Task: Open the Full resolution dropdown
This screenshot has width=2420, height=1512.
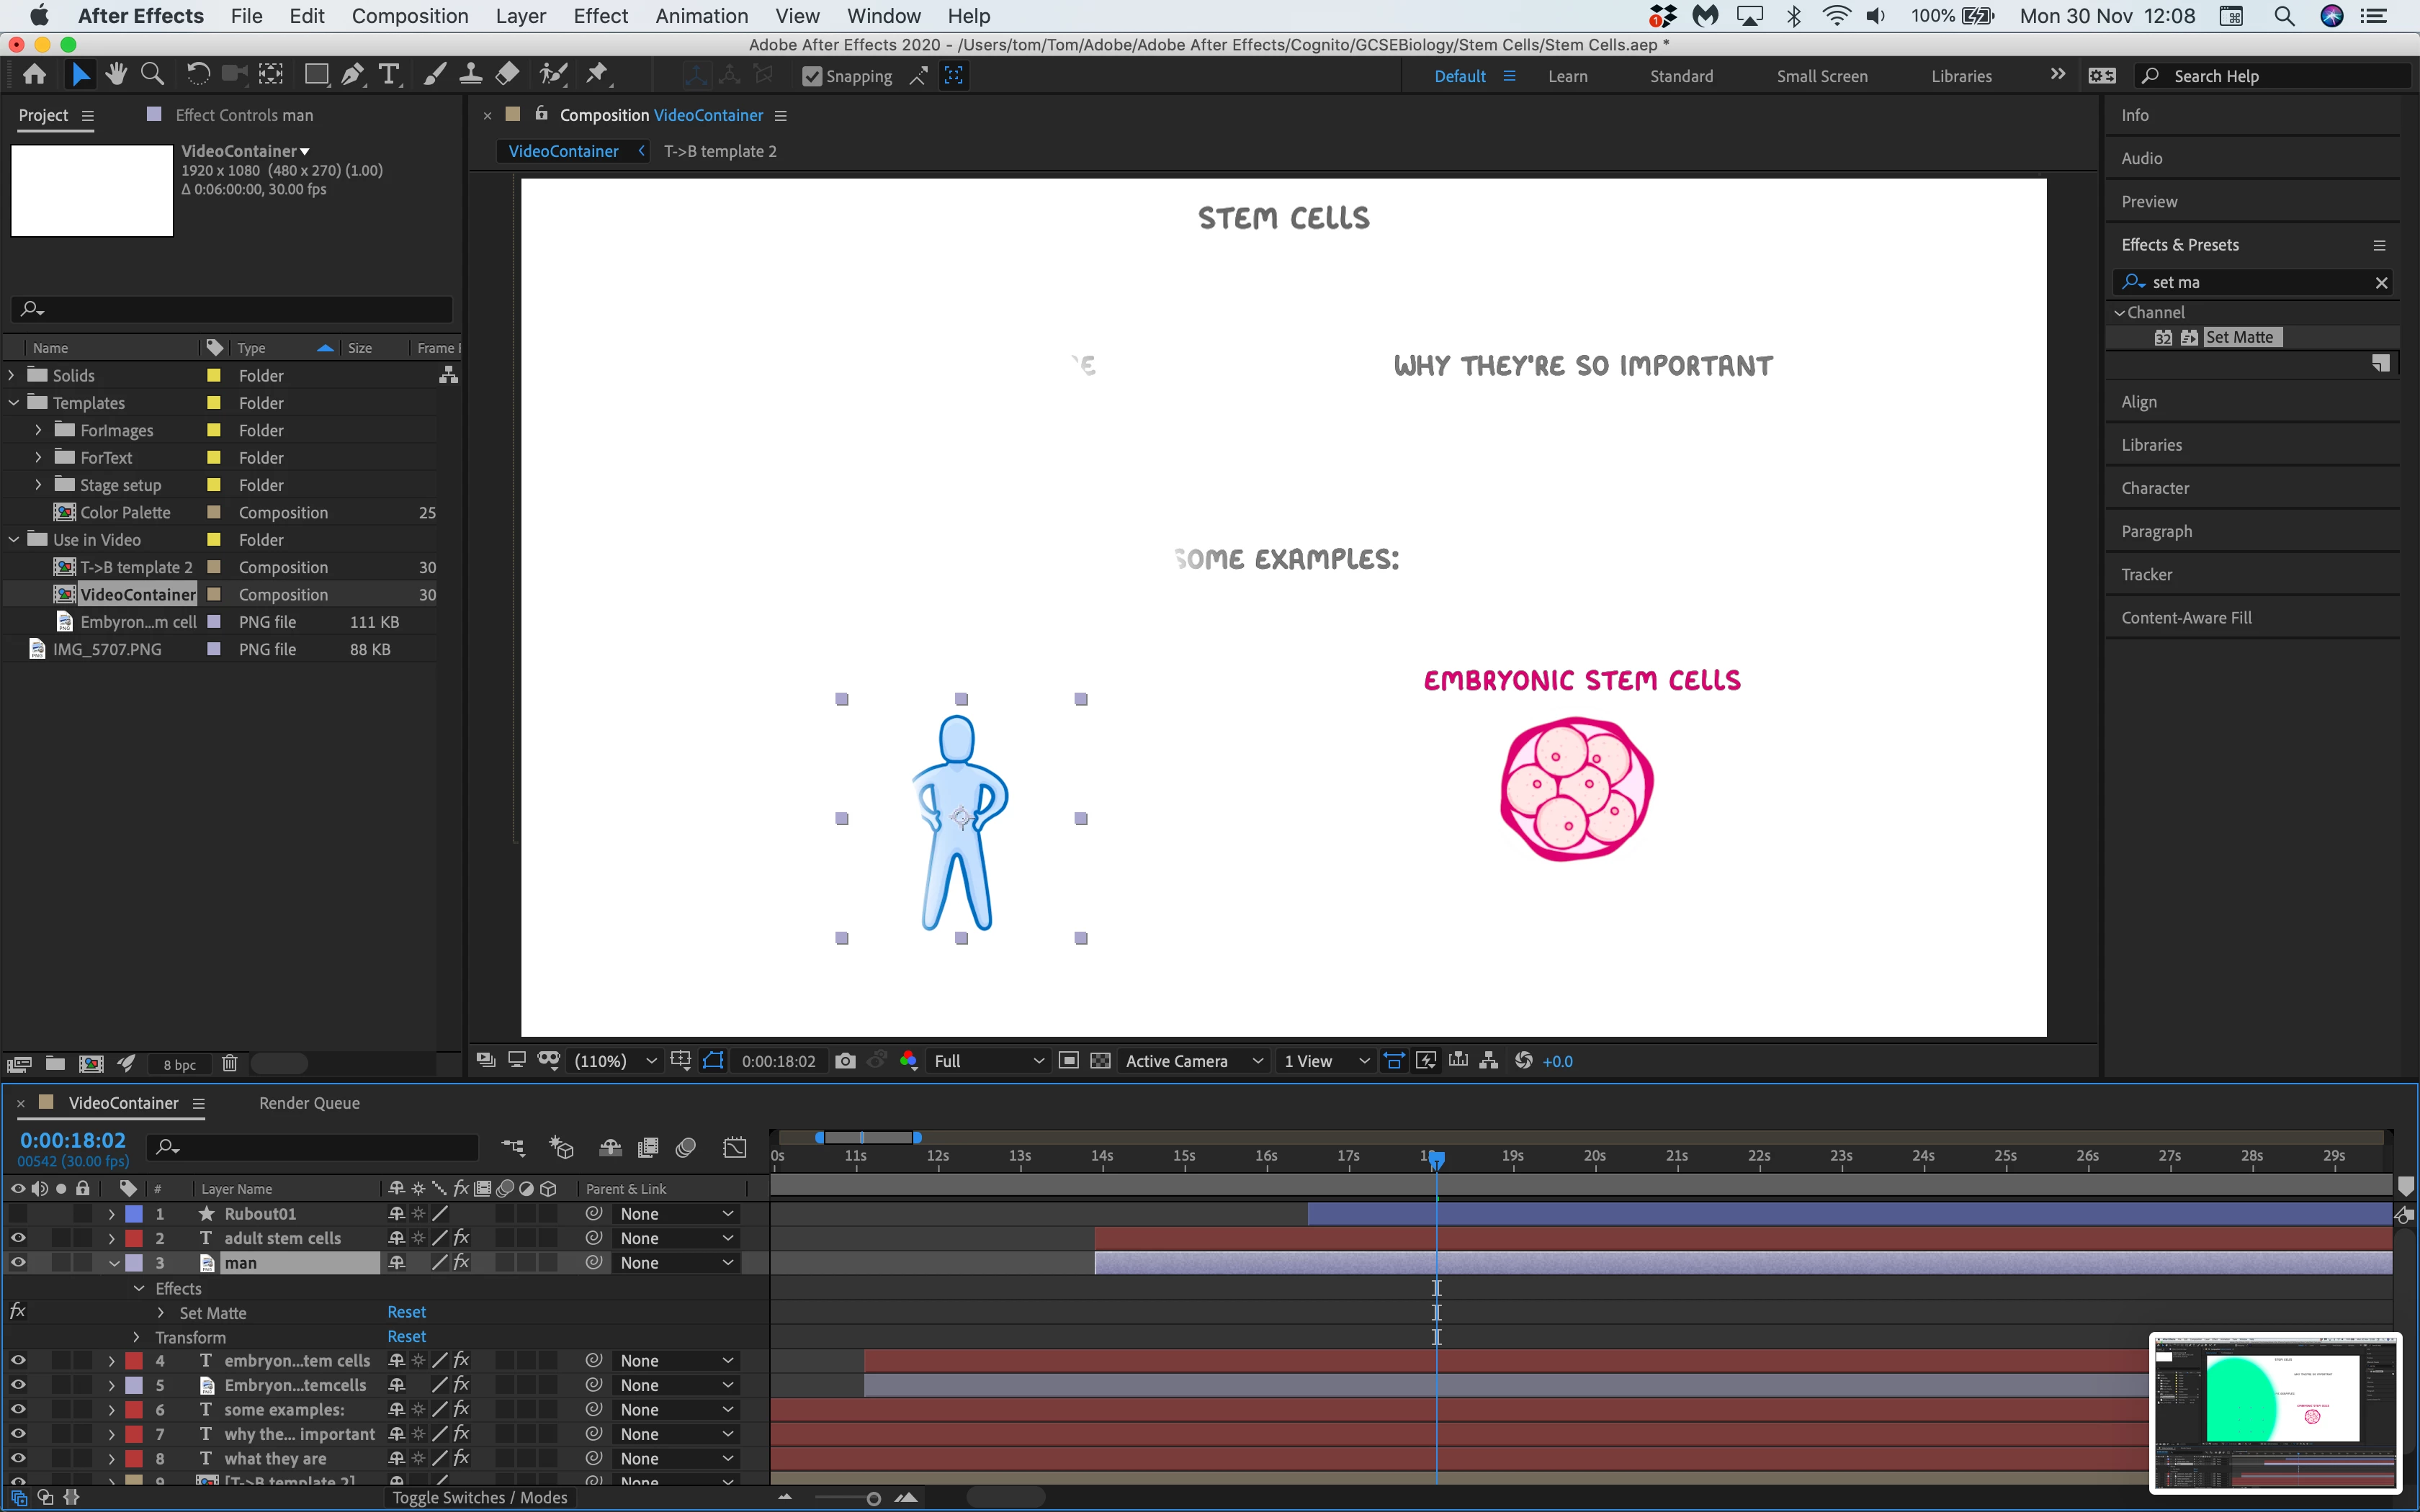Action: point(988,1061)
